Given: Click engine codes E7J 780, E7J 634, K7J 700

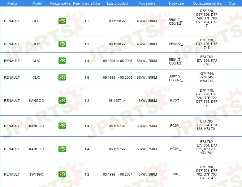Looking at the screenshot, I should (207, 60).
